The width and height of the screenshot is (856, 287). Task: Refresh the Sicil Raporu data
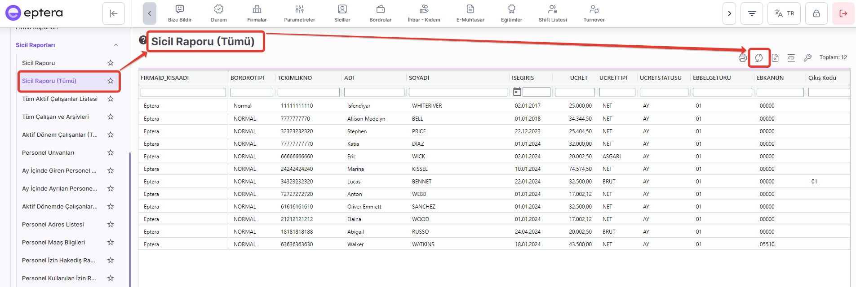coord(759,58)
